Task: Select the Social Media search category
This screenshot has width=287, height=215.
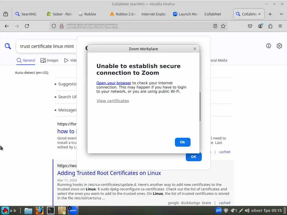Action: coord(219,60)
